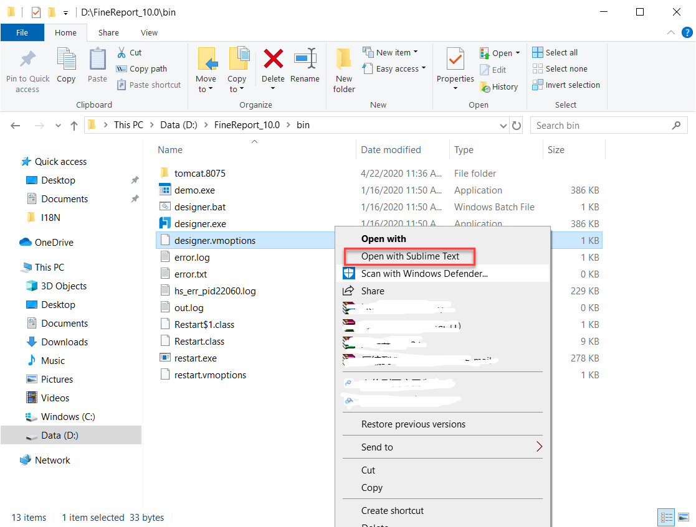Screen dimensions: 696x527
Task: Select Windows (C:) drive in sidebar
Action: click(x=68, y=417)
